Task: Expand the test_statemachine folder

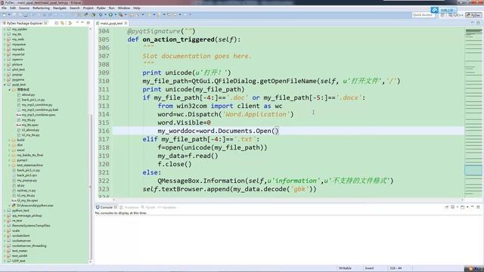Action: [9, 165]
